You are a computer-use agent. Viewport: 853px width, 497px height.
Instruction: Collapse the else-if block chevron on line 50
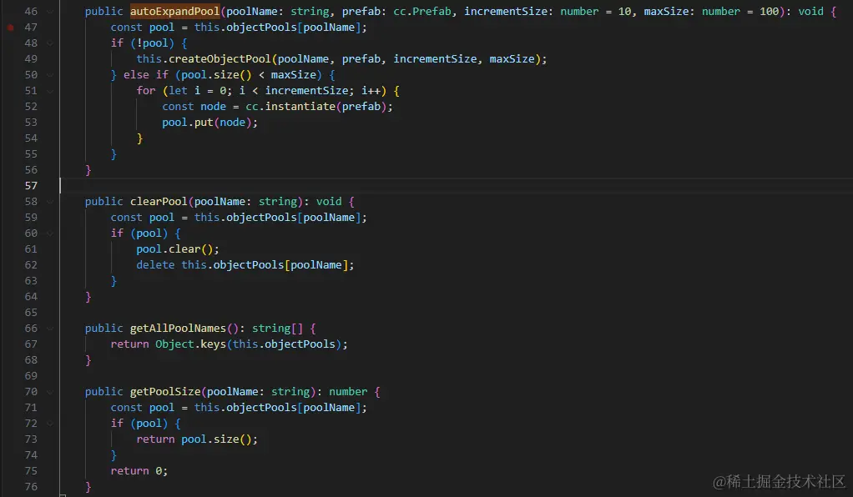point(50,75)
